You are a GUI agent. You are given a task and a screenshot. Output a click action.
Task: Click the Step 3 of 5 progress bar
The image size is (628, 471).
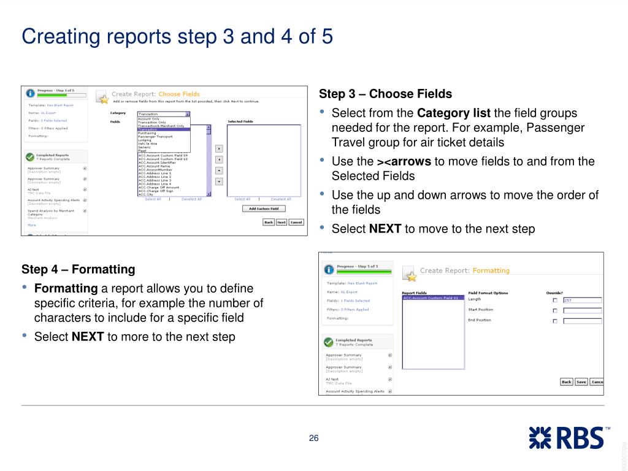62,95
